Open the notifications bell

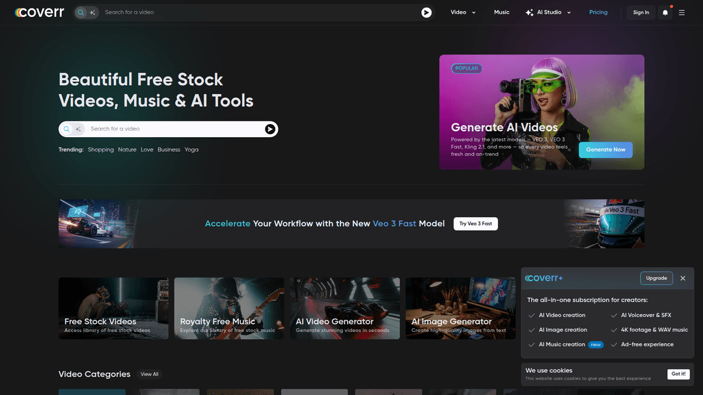665,12
